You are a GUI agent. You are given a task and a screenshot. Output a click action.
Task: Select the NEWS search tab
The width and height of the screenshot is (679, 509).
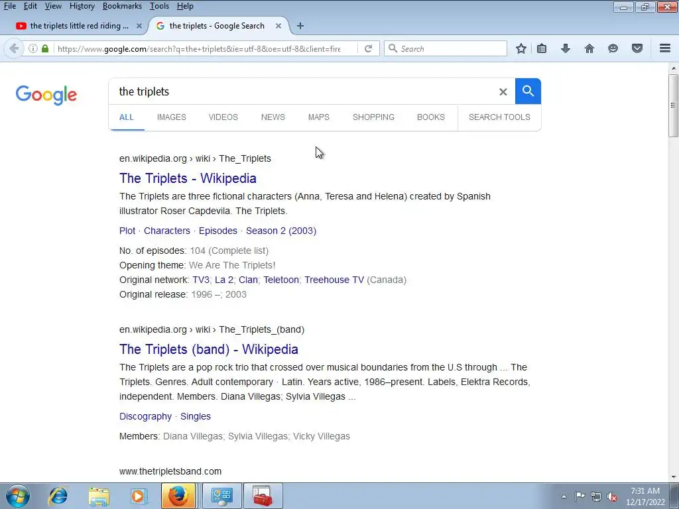coord(273,117)
